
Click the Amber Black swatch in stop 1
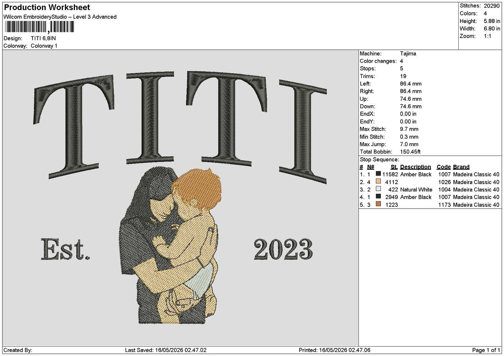[x=378, y=174]
